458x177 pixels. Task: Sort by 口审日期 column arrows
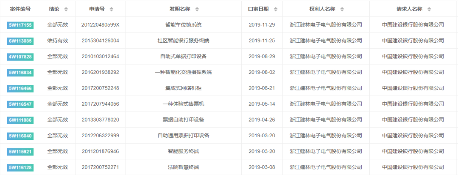(276, 9)
